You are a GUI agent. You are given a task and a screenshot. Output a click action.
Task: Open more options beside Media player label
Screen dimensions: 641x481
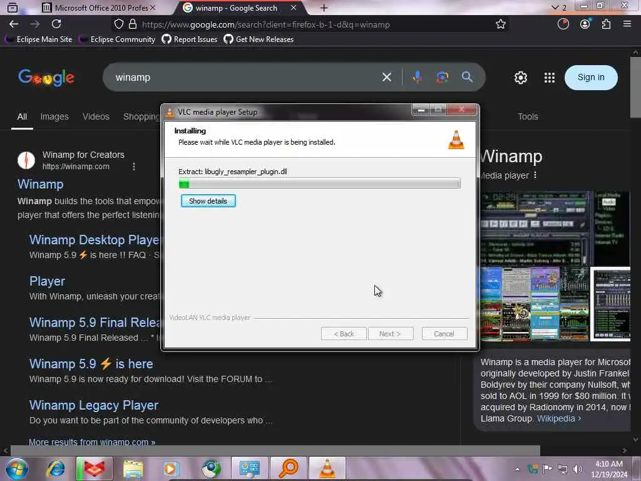[535, 175]
